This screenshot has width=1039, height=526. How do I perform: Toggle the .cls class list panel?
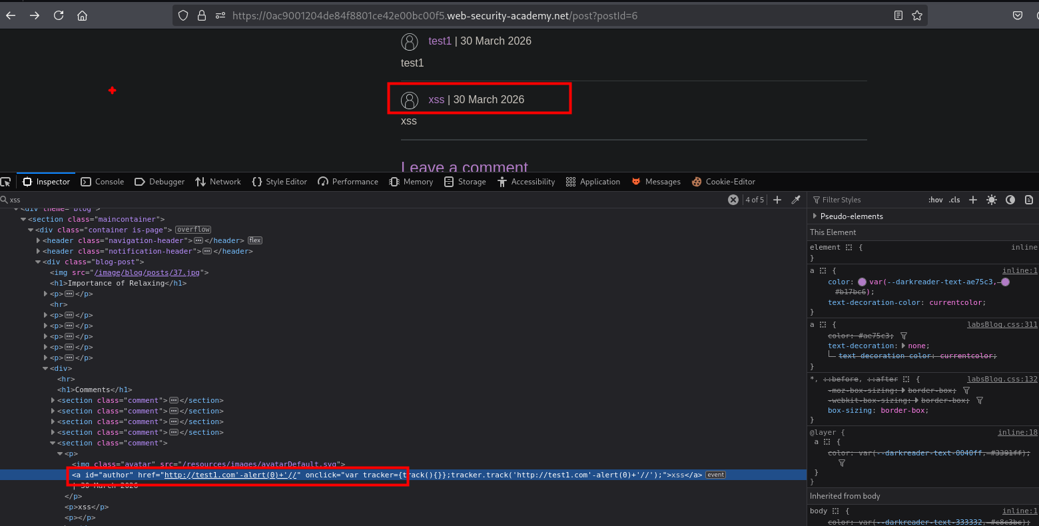(x=954, y=200)
